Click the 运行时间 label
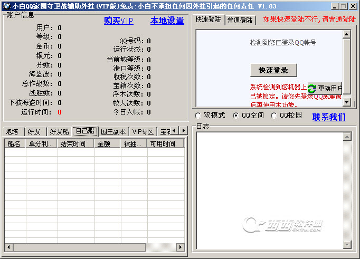The width and height of the screenshot is (360, 259). [37, 112]
